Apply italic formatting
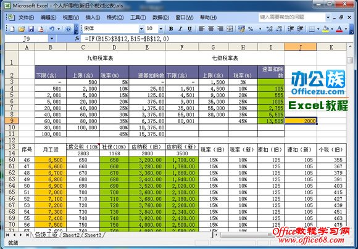The width and height of the screenshot is (358, 249). 180,29
